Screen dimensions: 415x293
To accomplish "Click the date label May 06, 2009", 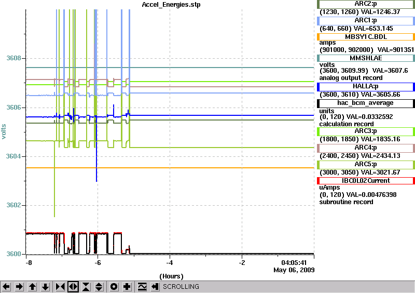I will coord(294,270).
